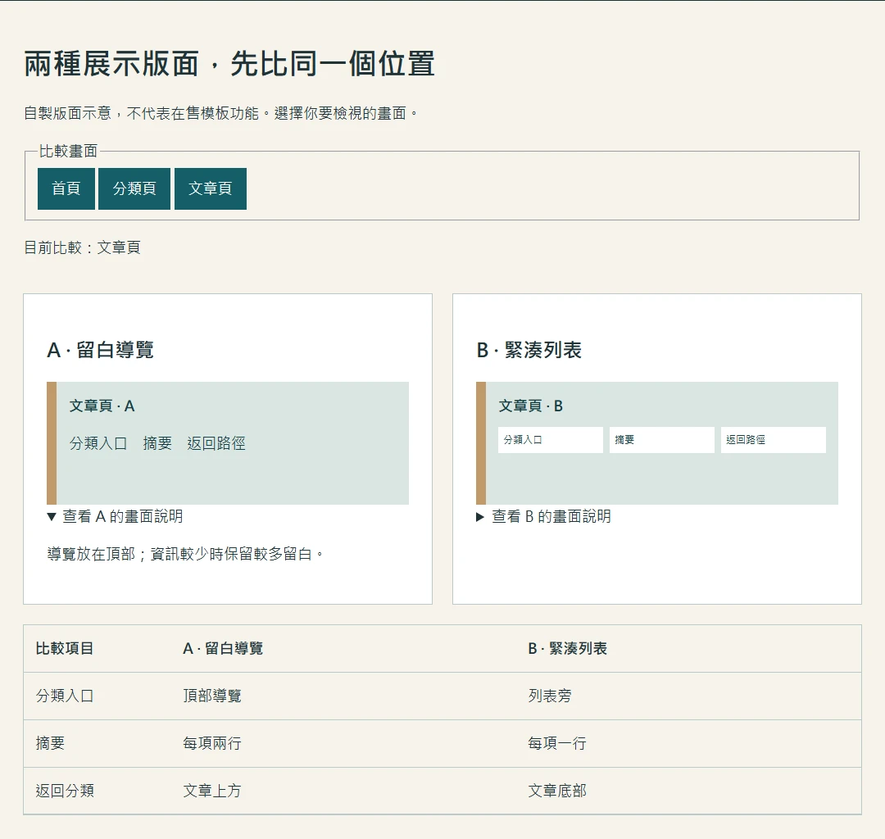This screenshot has height=839, width=885.
Task: Expand the 查看 B 的畫面說明 disclosure
Action: [544, 516]
